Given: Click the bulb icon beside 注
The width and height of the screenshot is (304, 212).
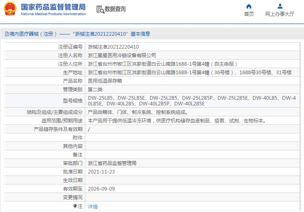Looking at the screenshot, I should 75,206.
